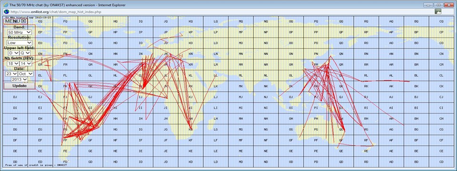Open the Band dropdown showing 50 MHz
457x171 pixels.
click(20, 32)
